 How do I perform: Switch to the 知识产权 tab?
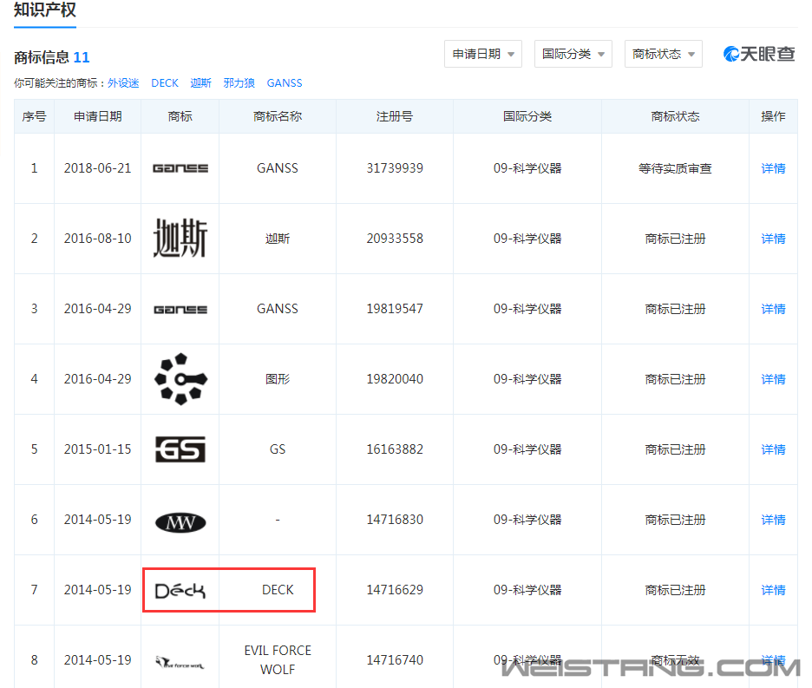[x=44, y=11]
